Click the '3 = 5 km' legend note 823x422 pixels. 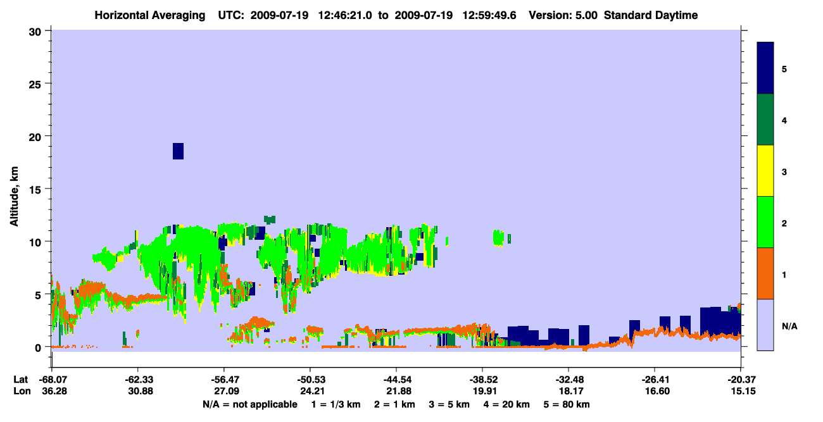pos(449,404)
